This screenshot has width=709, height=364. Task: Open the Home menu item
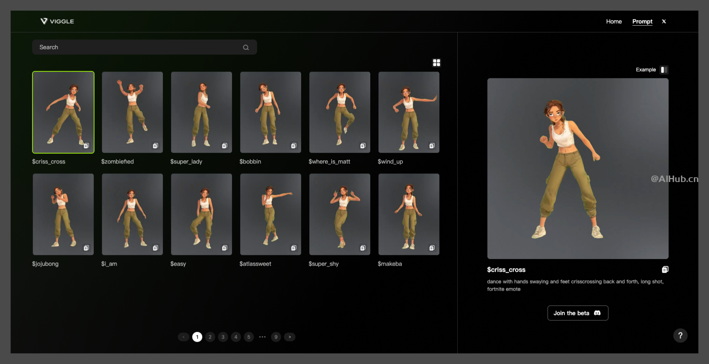[614, 21]
